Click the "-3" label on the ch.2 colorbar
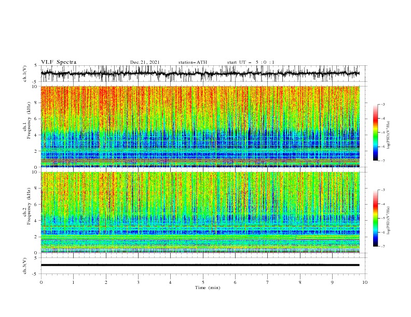Image resolution: width=411 pixels, height=317 pixels. tap(383, 190)
